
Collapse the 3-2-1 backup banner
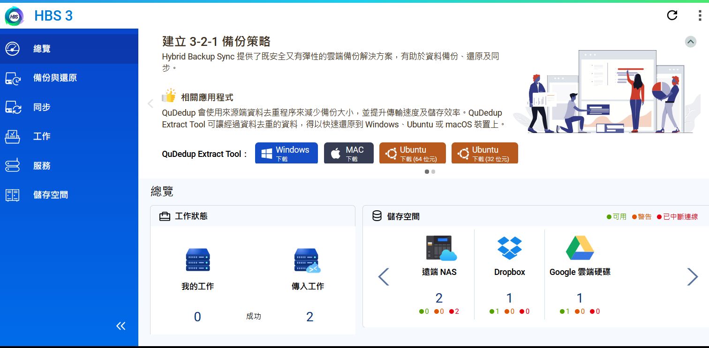691,42
